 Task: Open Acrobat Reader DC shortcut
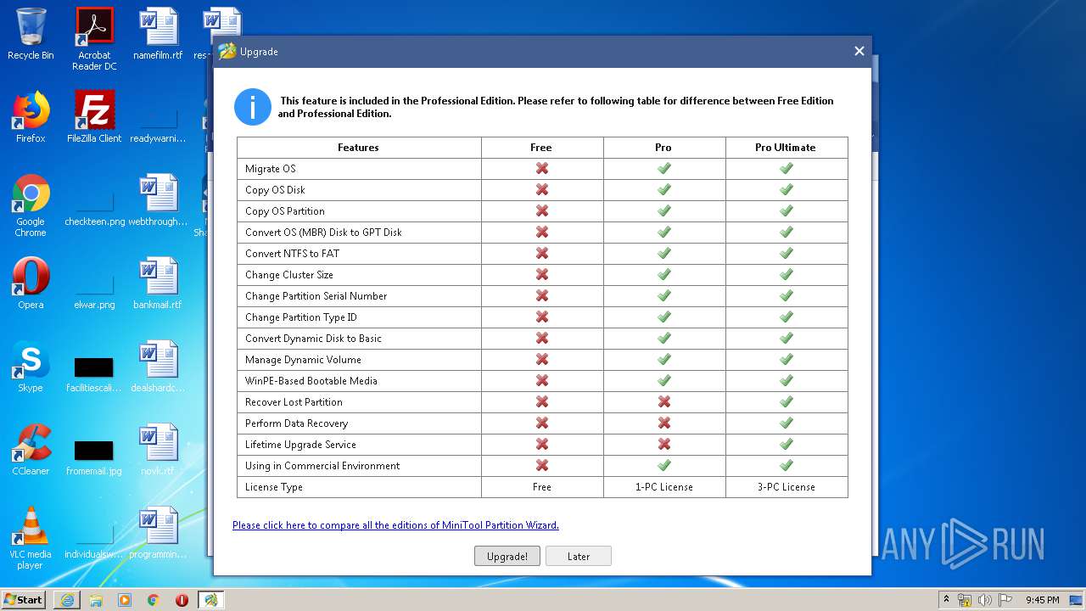click(x=94, y=39)
